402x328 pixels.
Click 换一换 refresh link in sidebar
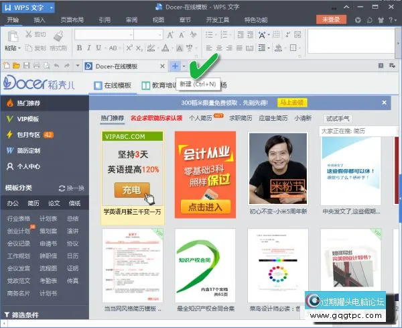click(x=72, y=188)
